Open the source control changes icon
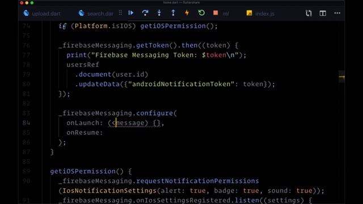Screen dimensions: 363x204 pos(309,13)
